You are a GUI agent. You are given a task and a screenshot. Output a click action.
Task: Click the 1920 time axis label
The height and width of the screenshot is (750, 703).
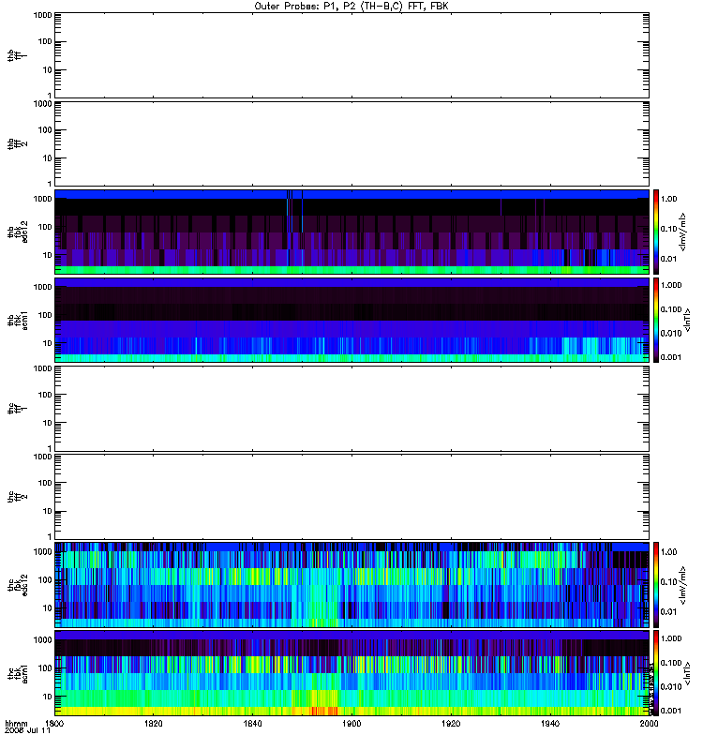pyautogui.click(x=451, y=724)
